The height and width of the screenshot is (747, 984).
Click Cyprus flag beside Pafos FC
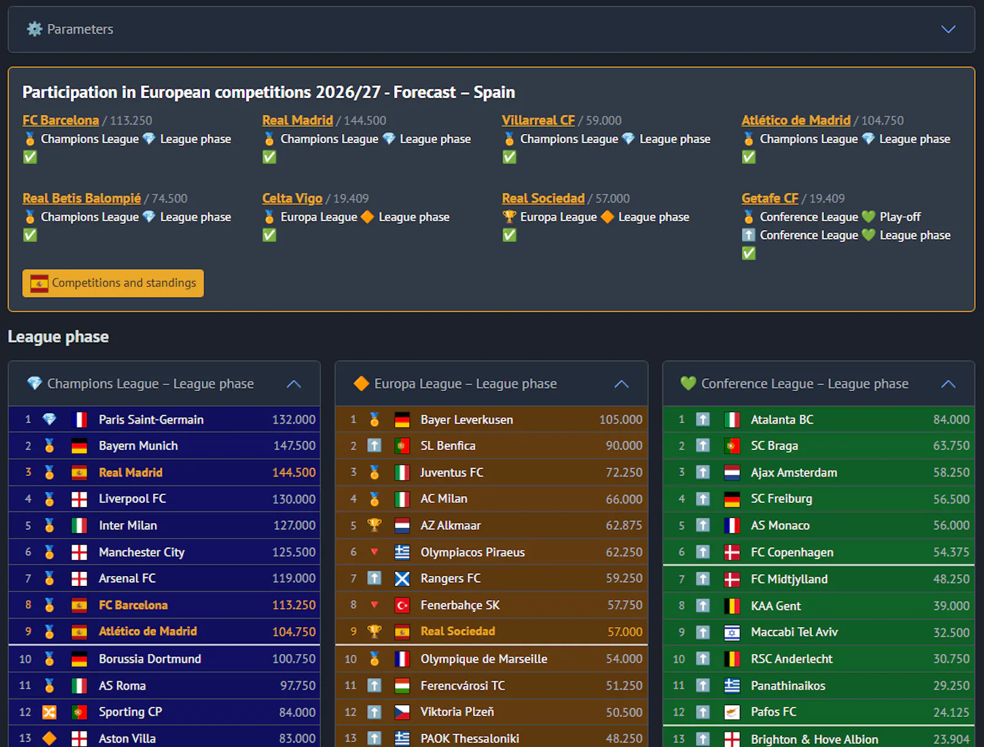click(732, 713)
